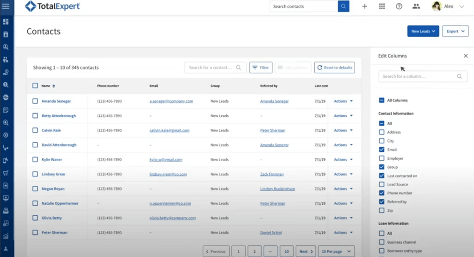Click the plus add icon in header
Viewport: 474px width, 257px height.
[365, 6]
